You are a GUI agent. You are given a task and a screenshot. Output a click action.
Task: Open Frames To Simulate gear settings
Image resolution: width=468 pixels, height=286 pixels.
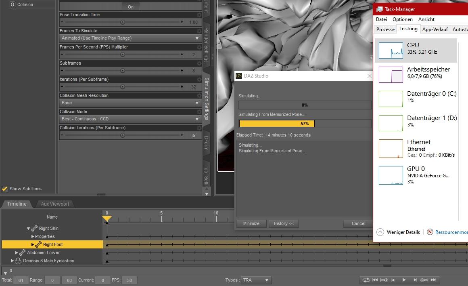pyautogui.click(x=199, y=31)
